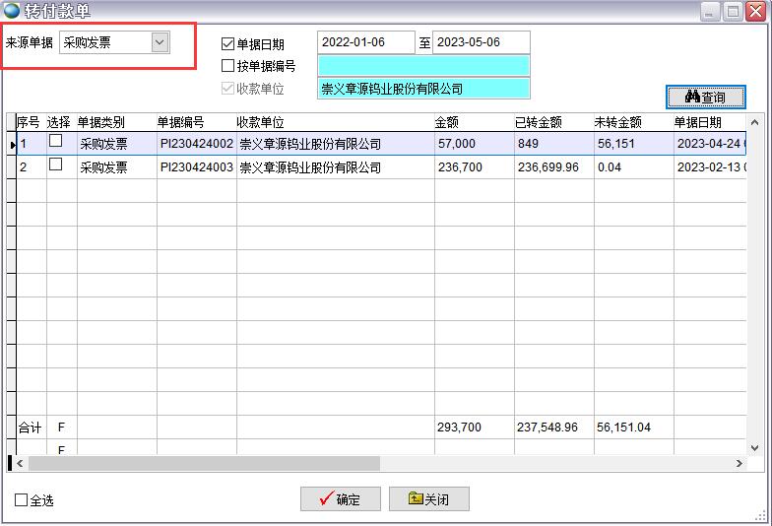Click the 确定 confirm button
772x526 pixels.
[340, 499]
